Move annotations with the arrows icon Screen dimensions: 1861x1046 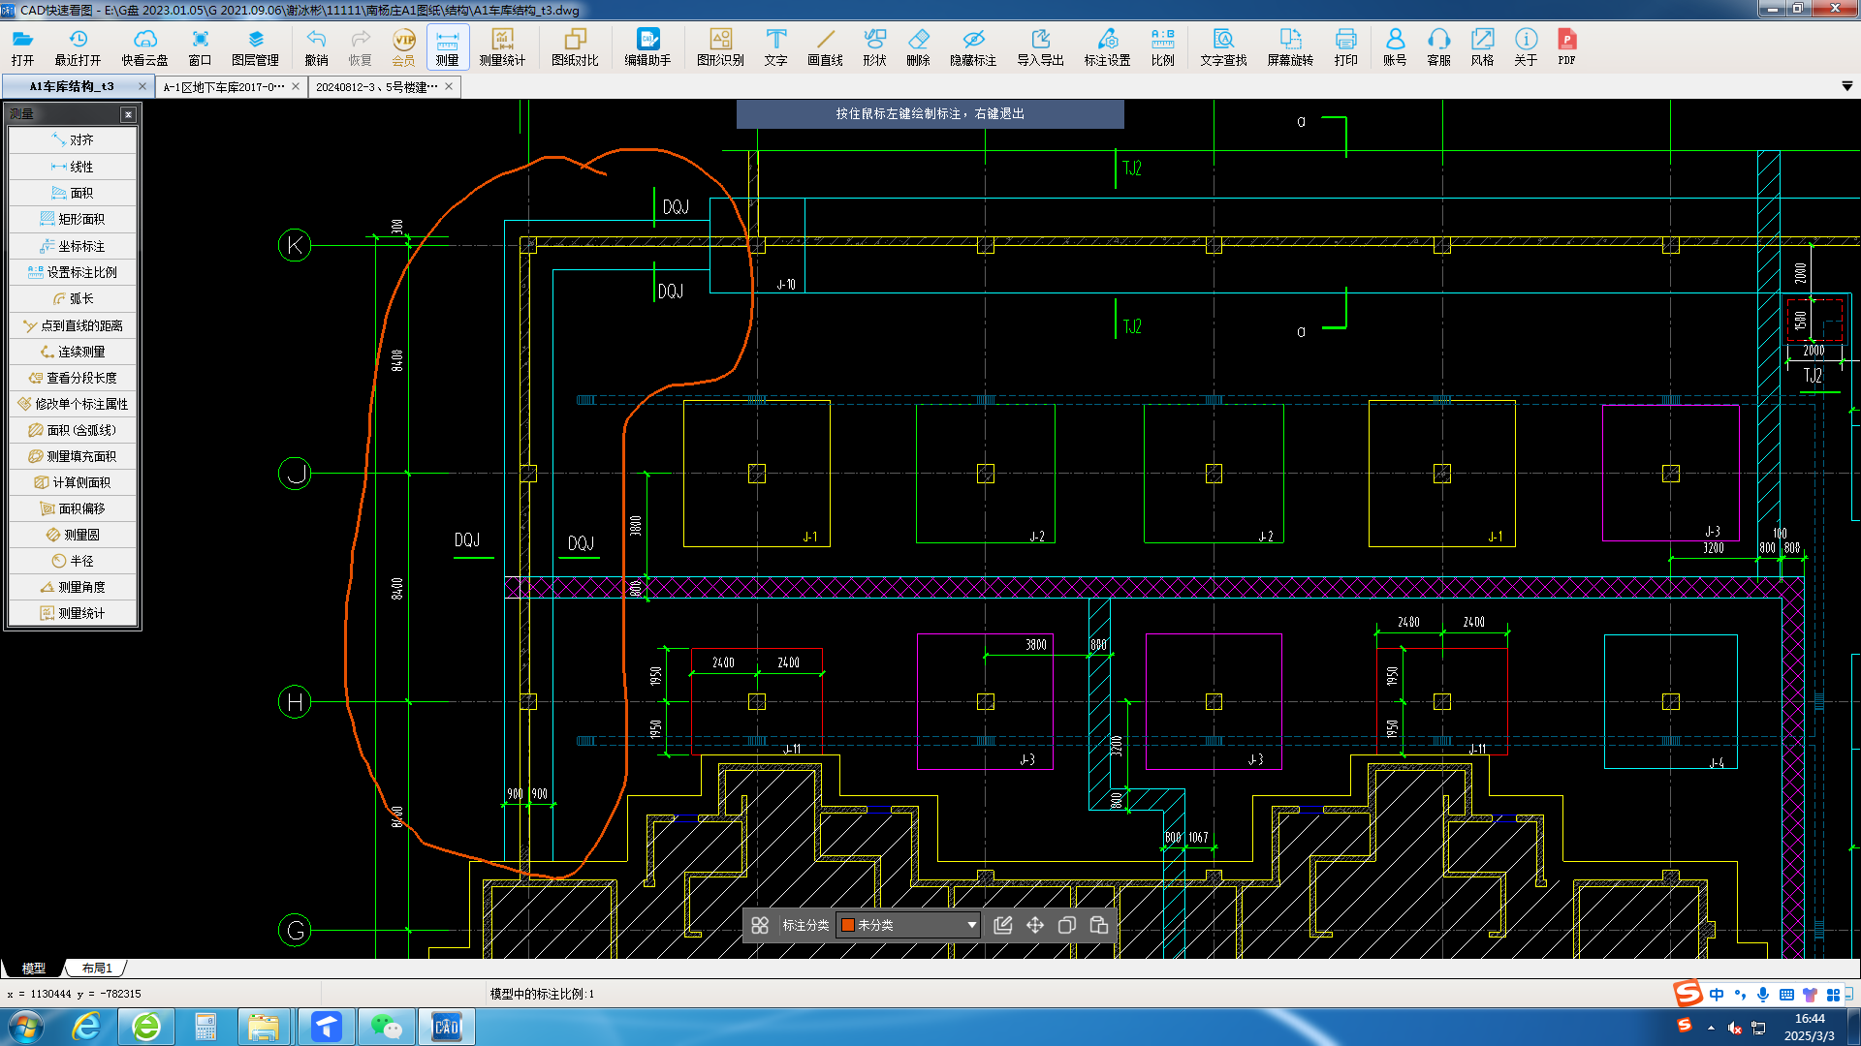pos(1035,925)
